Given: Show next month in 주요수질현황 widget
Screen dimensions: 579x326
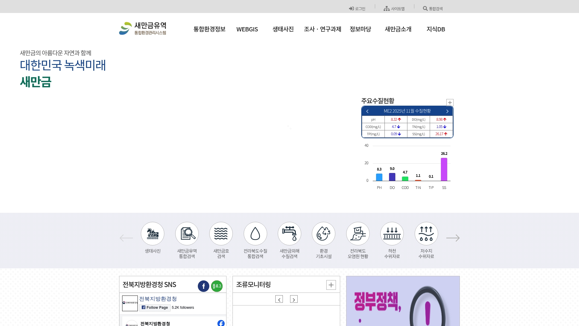Looking at the screenshot, I should (x=447, y=111).
